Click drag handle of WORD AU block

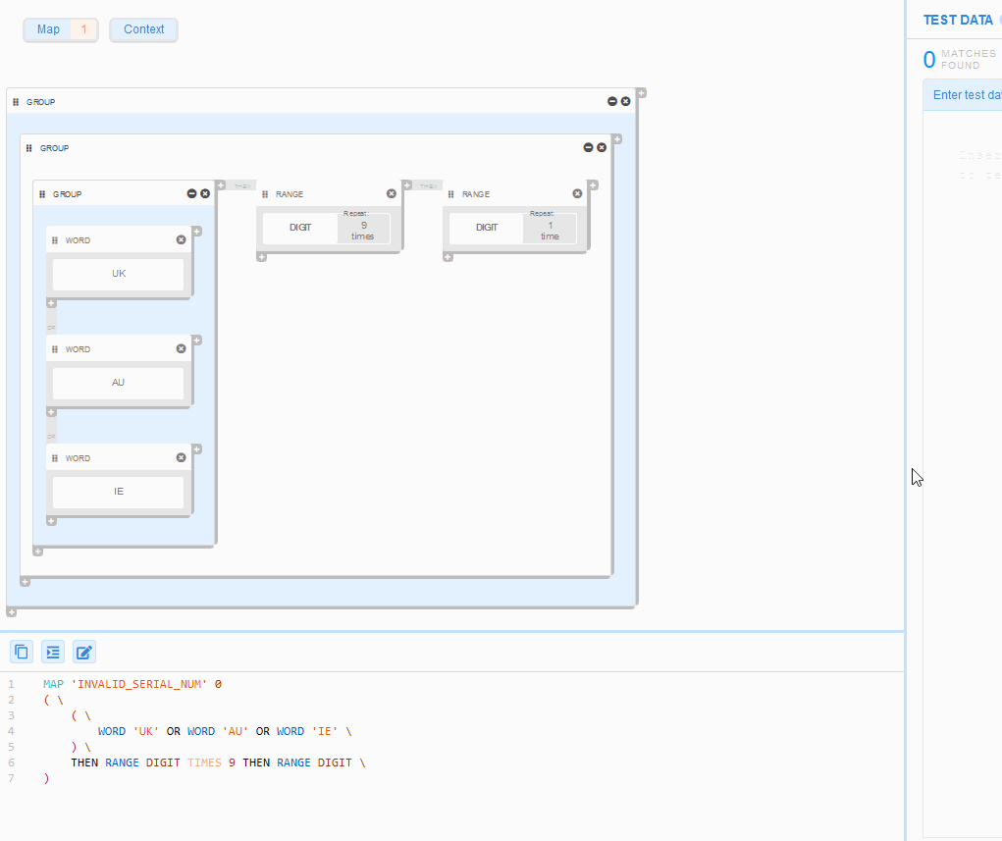point(55,349)
